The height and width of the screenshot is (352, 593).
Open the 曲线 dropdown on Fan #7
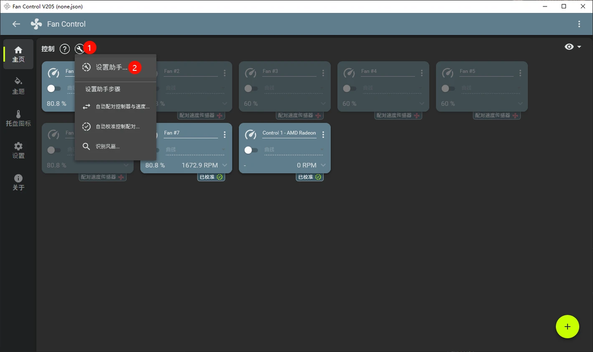(x=195, y=150)
